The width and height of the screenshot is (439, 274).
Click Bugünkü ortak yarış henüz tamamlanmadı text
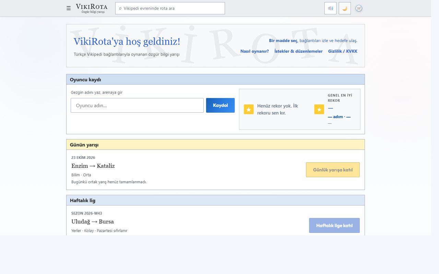pos(109,182)
